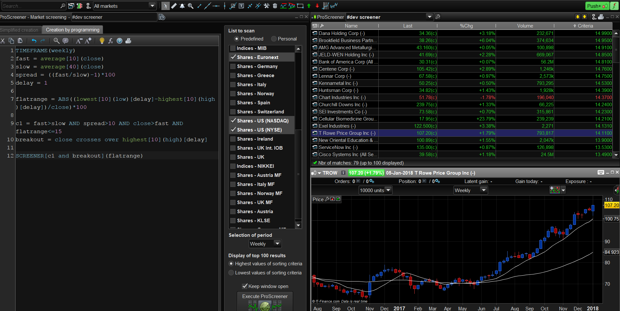Find text in code editor
This screenshot has height=311, width=620.
pos(56,41)
